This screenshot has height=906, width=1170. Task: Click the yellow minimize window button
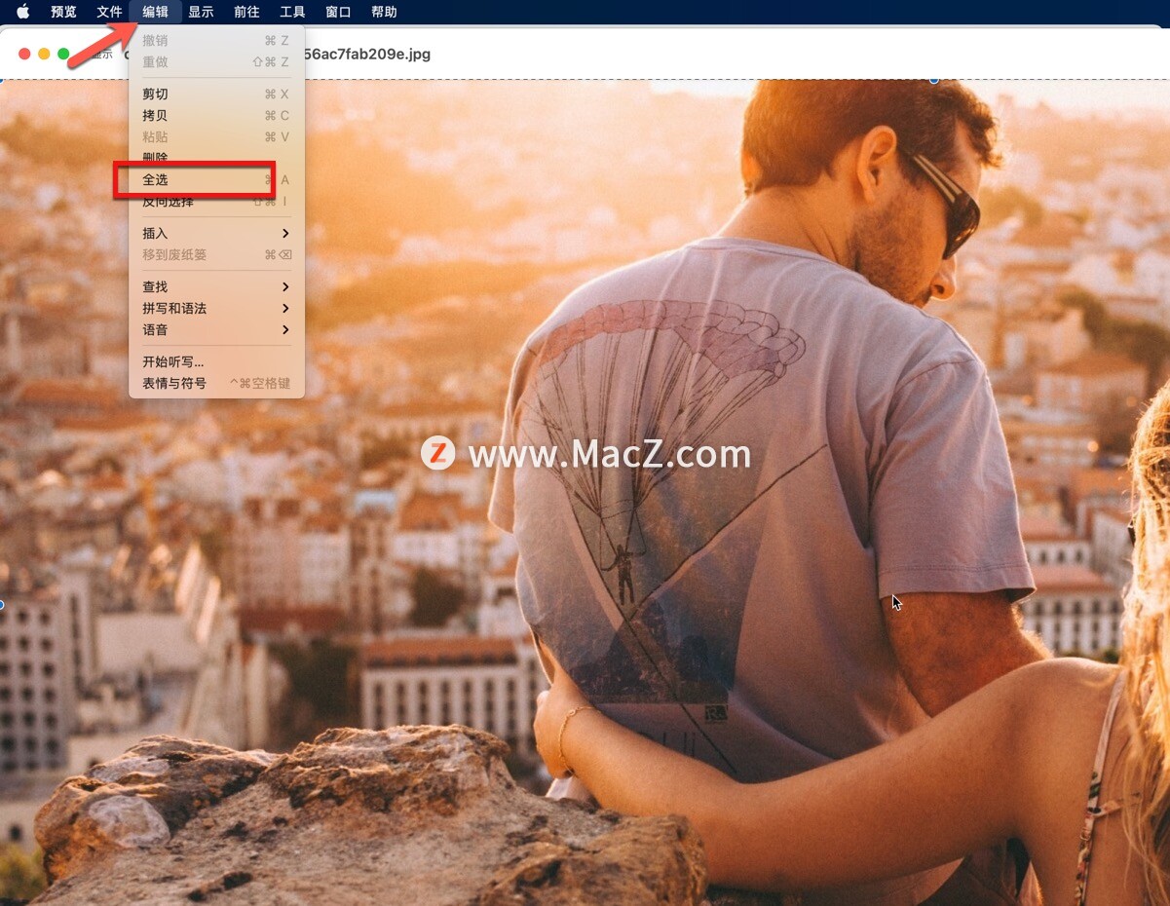point(44,54)
